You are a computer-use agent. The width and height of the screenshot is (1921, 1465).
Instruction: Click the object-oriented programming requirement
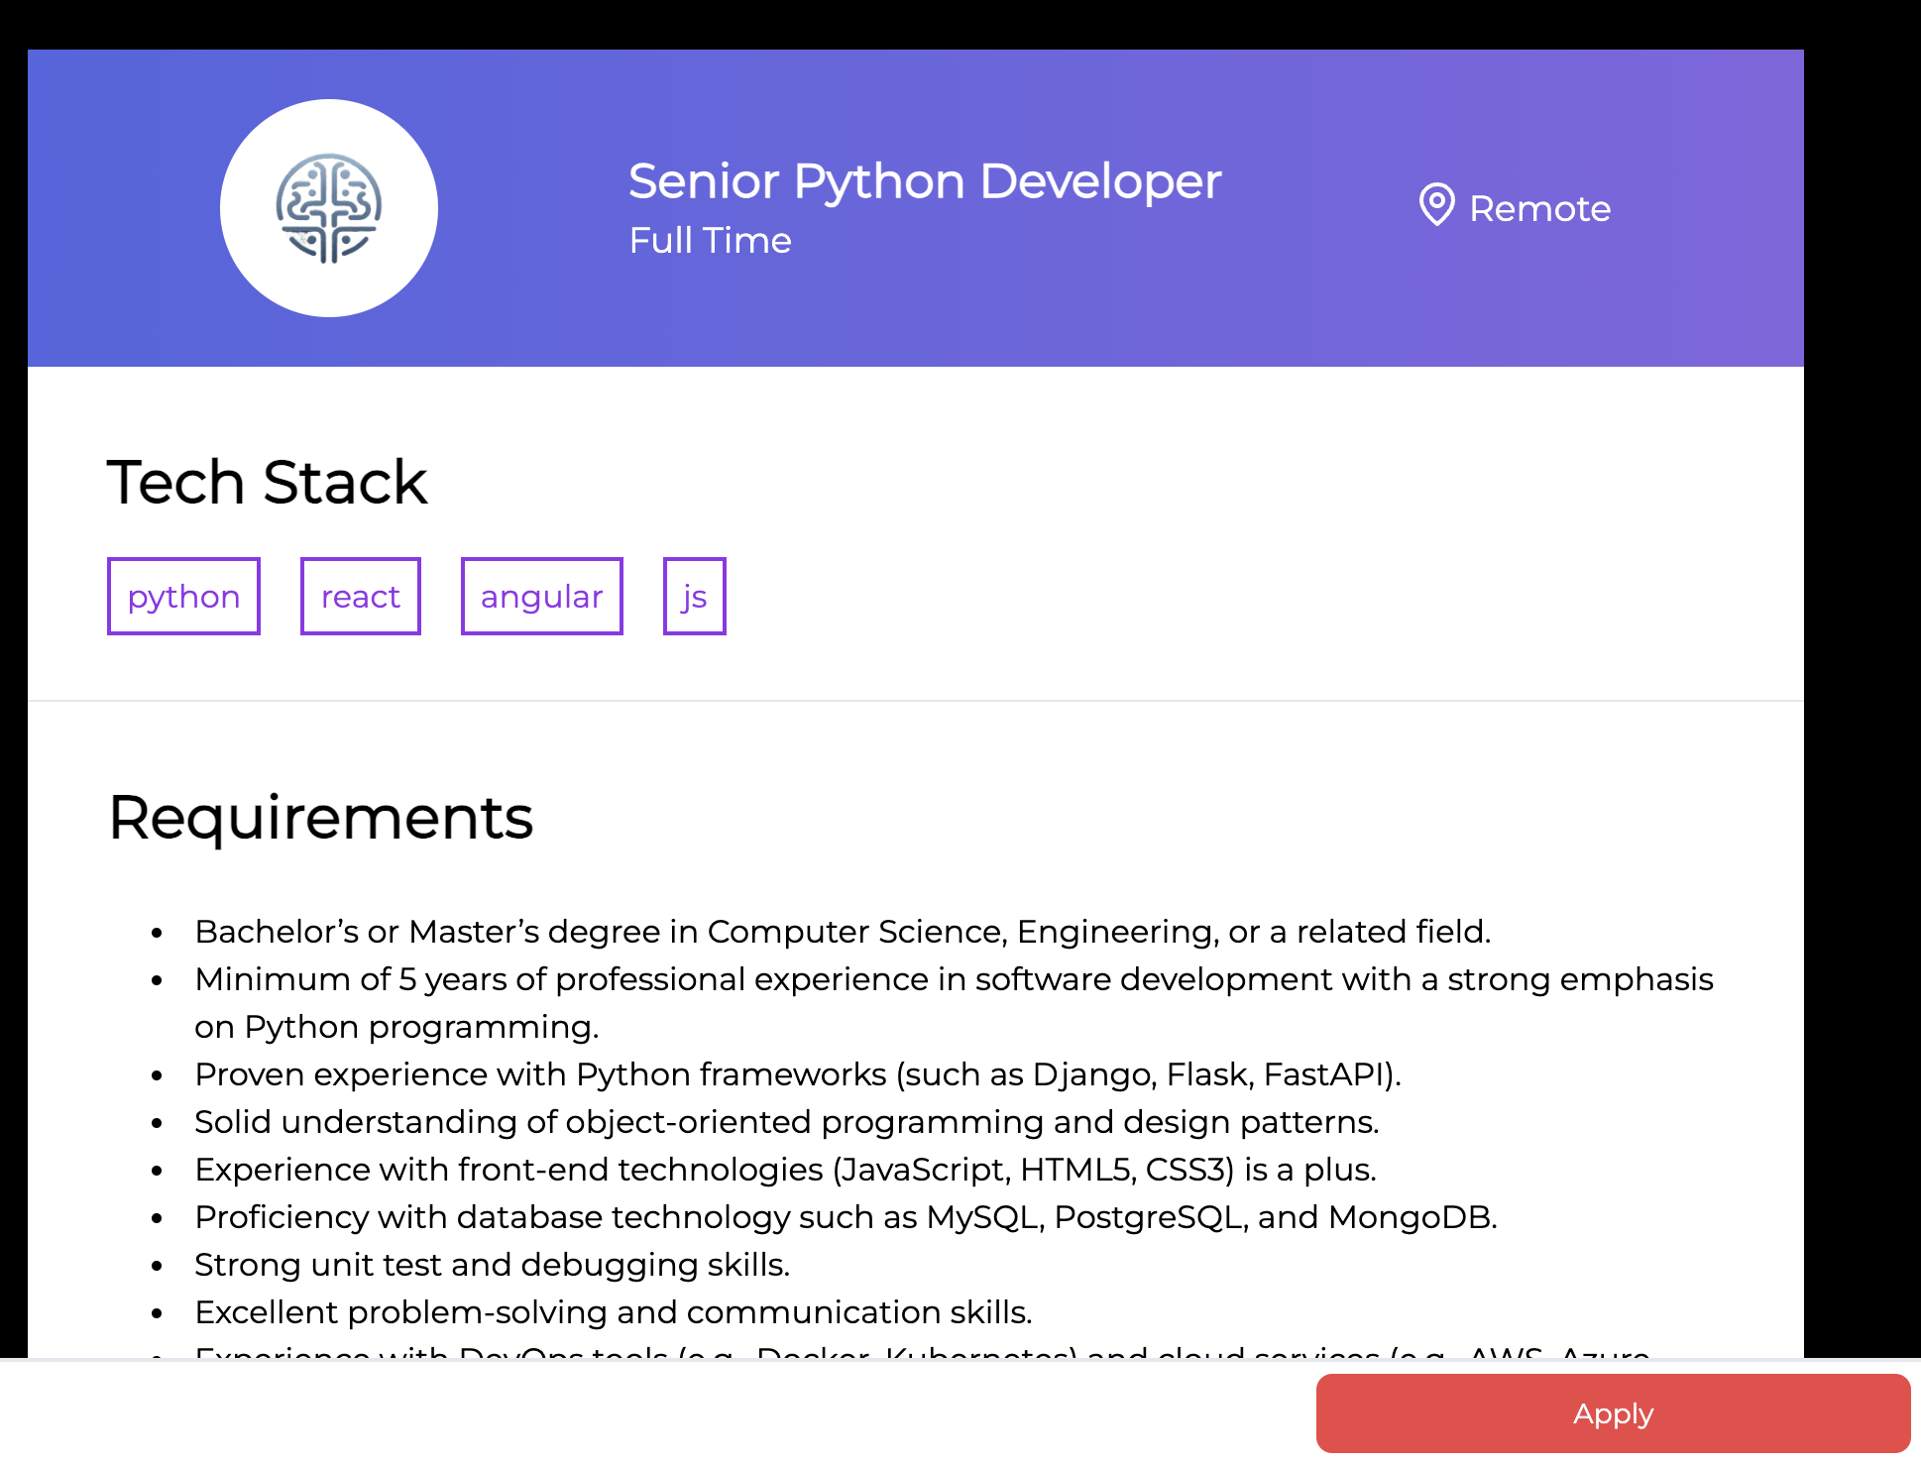[x=786, y=1122]
